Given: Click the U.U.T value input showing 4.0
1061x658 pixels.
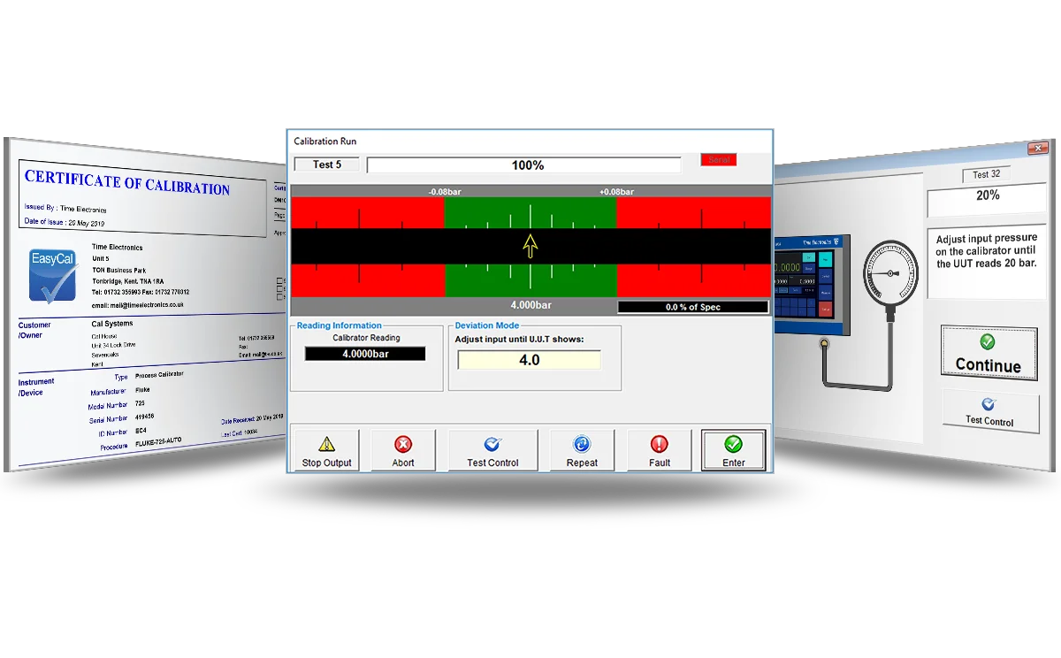Looking at the screenshot, I should pyautogui.click(x=529, y=360).
